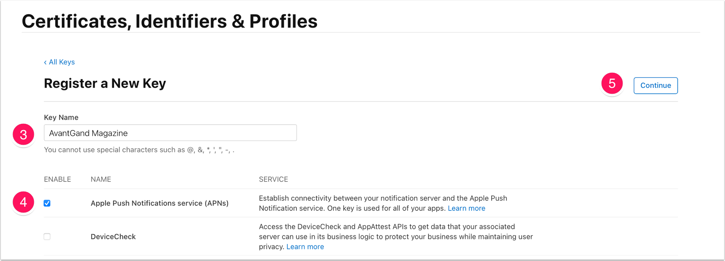Uncheck the Apple Push Notifications service checkbox
This screenshot has width=725, height=261.
coord(47,203)
